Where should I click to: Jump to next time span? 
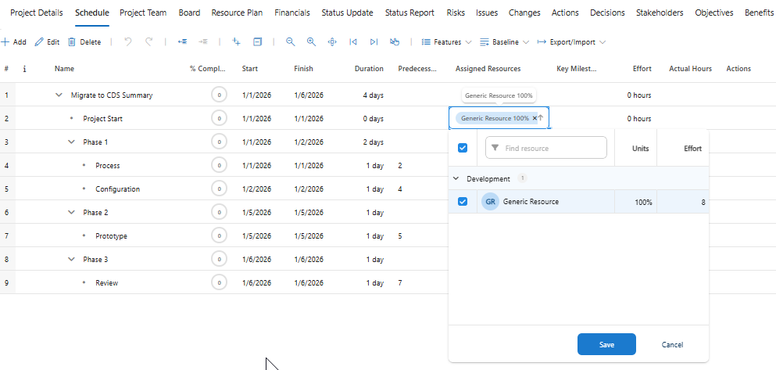374,42
